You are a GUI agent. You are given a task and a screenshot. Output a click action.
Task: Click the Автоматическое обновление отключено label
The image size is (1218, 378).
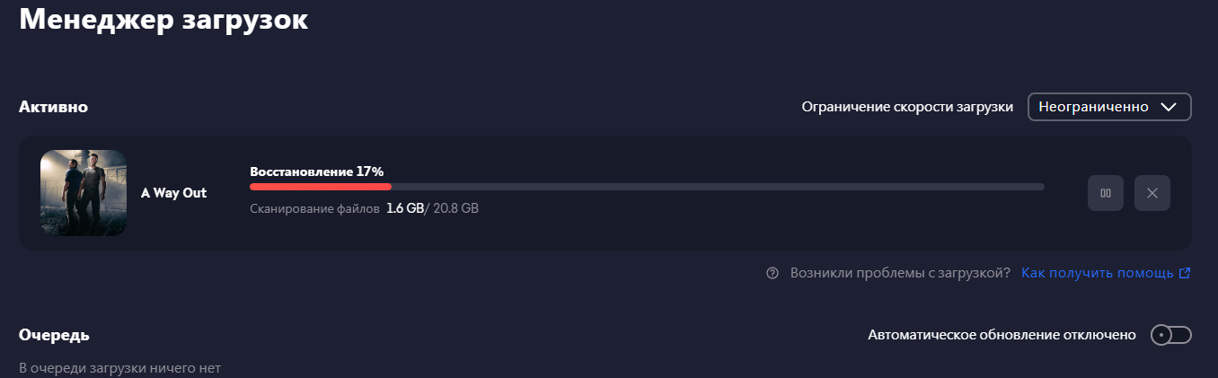(1002, 335)
